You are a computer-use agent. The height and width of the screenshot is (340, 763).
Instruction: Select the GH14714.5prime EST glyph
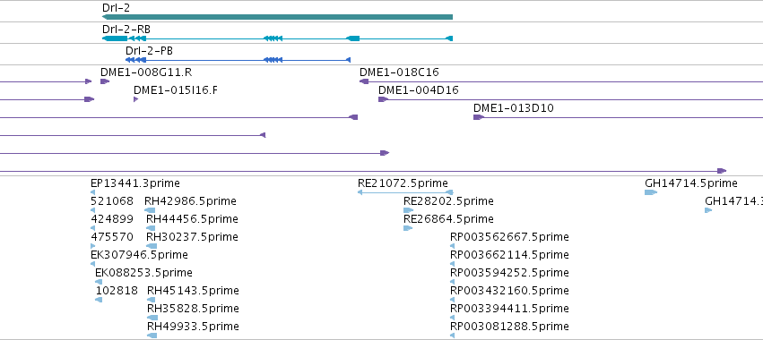651,192
